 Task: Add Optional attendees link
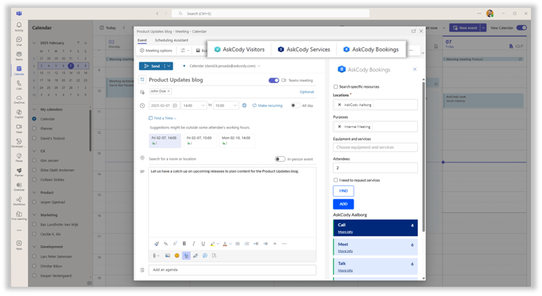306,92
